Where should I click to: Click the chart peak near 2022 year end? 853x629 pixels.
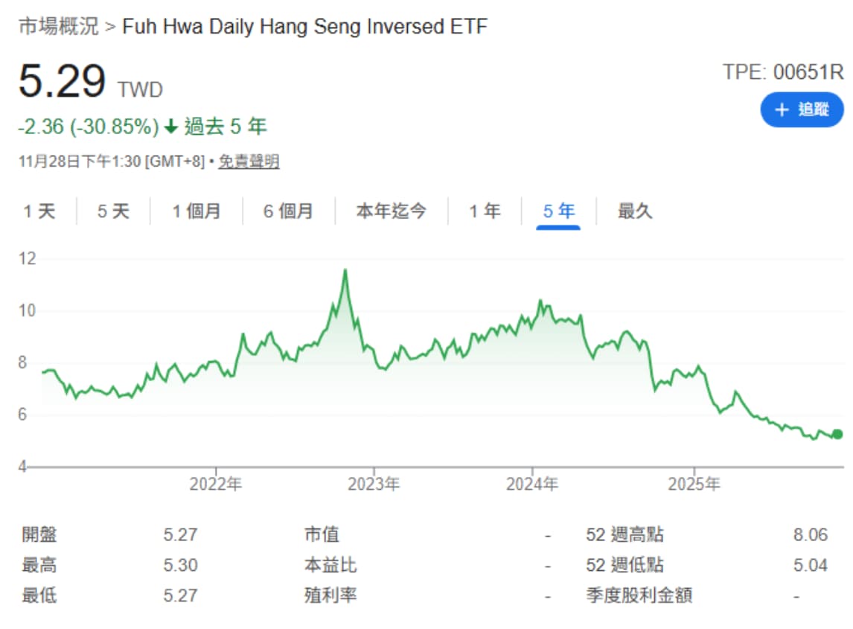click(x=345, y=270)
